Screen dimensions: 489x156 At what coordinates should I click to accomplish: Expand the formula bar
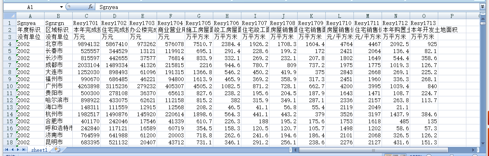tap(483, 7)
